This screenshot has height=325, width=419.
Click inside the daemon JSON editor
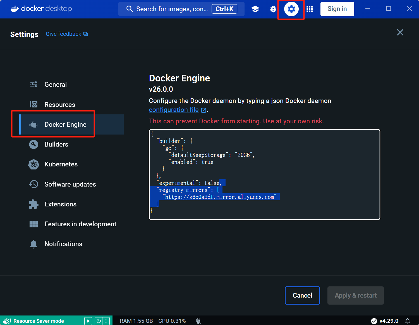(265, 175)
